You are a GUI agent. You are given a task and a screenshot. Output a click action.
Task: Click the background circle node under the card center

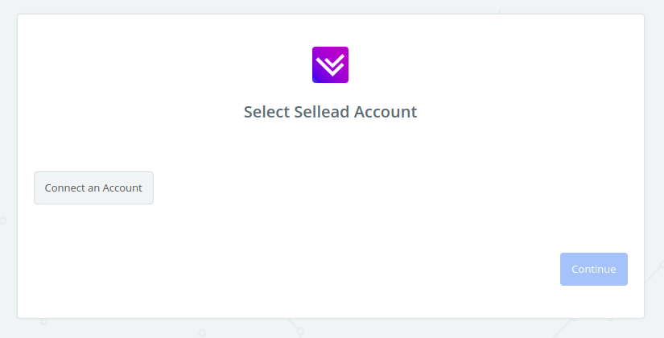tap(300, 331)
